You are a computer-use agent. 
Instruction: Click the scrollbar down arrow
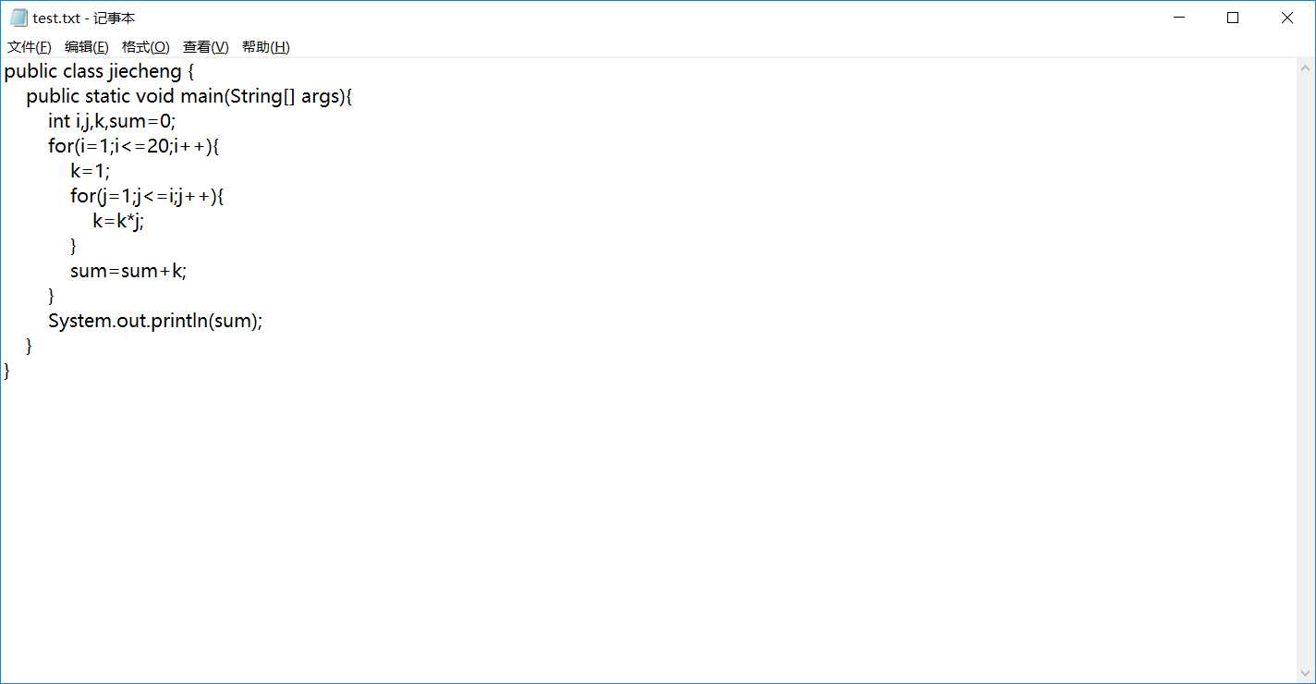pyautogui.click(x=1306, y=673)
